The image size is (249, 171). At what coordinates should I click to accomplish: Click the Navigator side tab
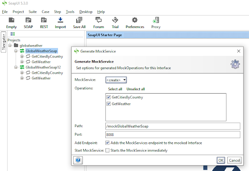pyautogui.click(x=4, y=42)
